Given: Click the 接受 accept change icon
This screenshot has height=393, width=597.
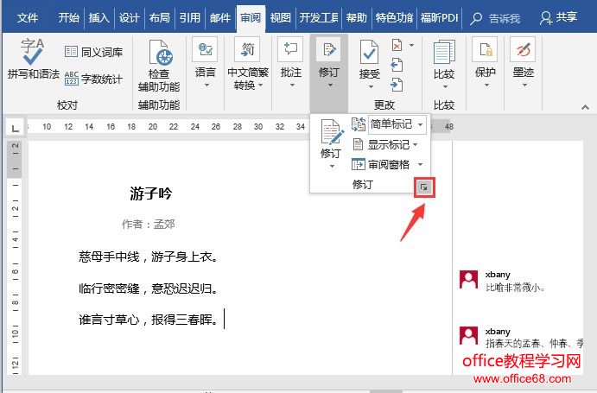Looking at the screenshot, I should (x=369, y=53).
